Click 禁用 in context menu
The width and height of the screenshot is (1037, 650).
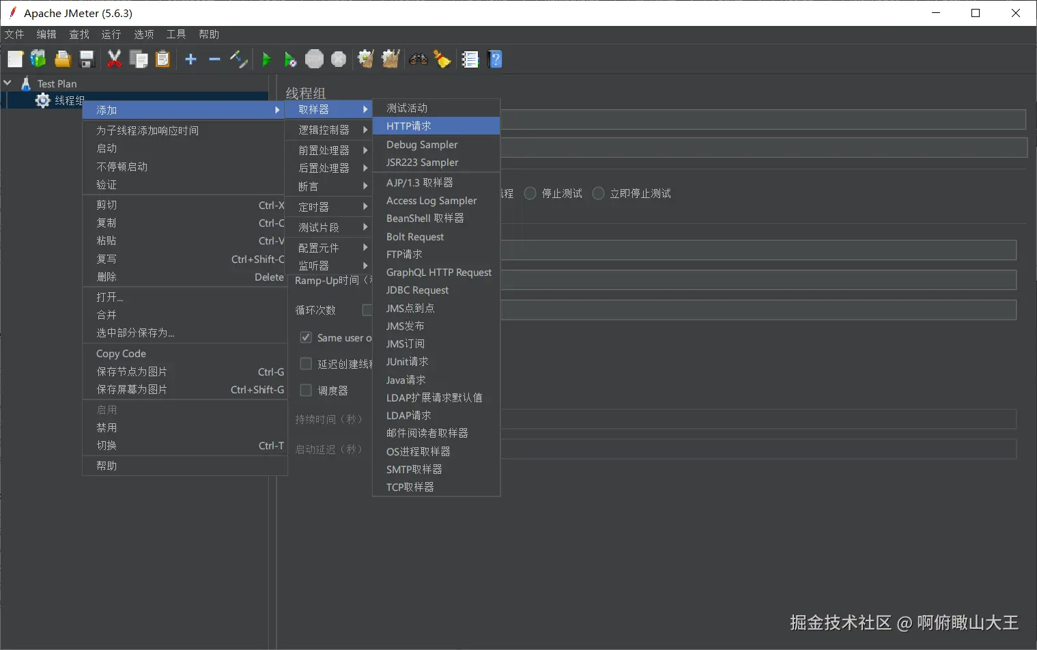[184, 427]
